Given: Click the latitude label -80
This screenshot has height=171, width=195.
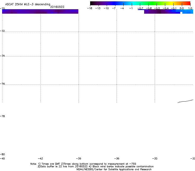Looking at the screenshot, I should click(3, 154).
